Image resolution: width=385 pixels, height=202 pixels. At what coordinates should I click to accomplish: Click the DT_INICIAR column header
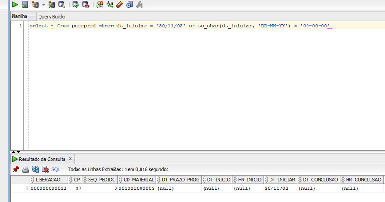point(281,180)
